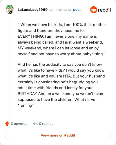The width and height of the screenshot is (116, 145).
Task: Click '100%' in the first line
Action: 77,25
